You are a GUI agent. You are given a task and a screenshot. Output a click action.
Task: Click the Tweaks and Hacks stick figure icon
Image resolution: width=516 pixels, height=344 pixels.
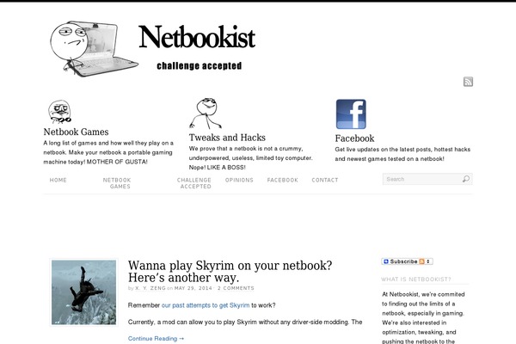[x=206, y=113]
